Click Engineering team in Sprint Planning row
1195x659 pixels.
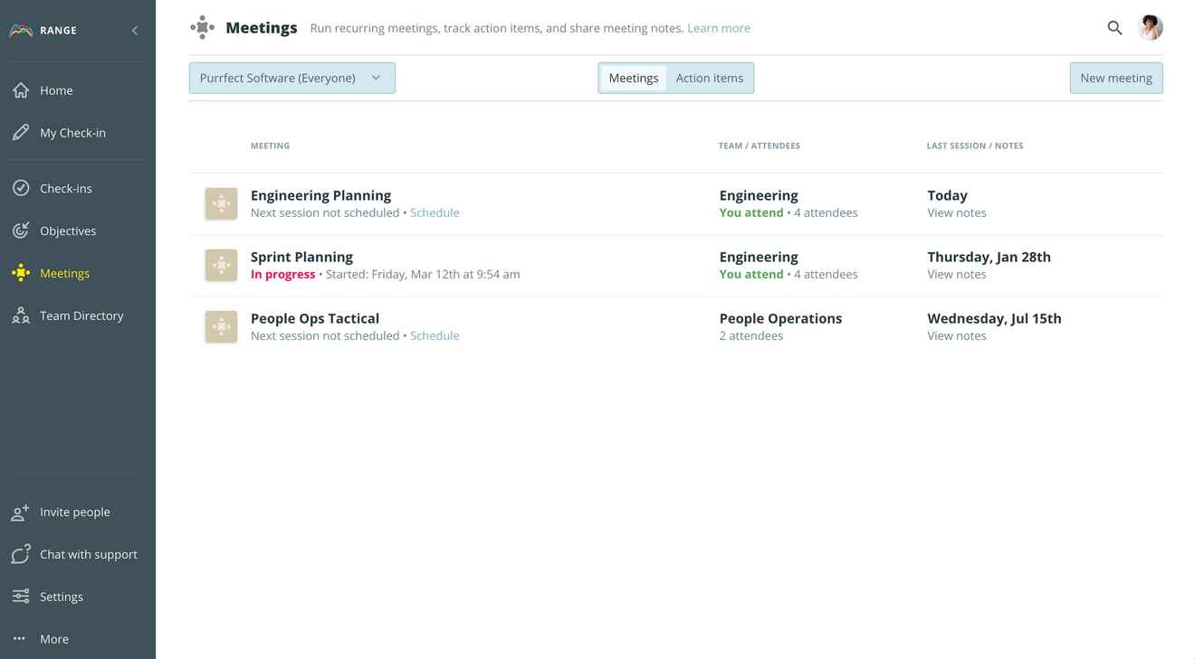click(759, 257)
